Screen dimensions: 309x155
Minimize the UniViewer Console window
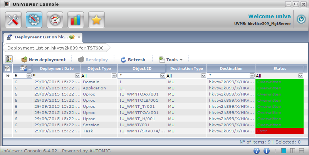click(288, 4)
